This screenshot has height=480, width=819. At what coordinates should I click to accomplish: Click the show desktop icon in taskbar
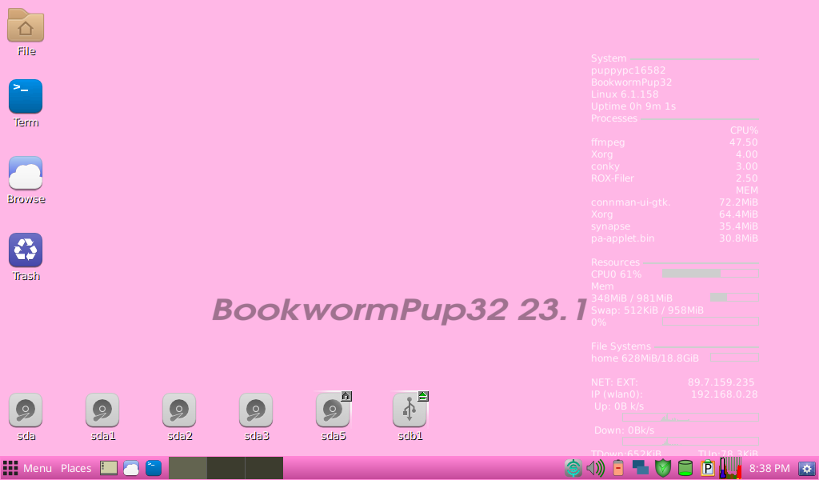[109, 468]
